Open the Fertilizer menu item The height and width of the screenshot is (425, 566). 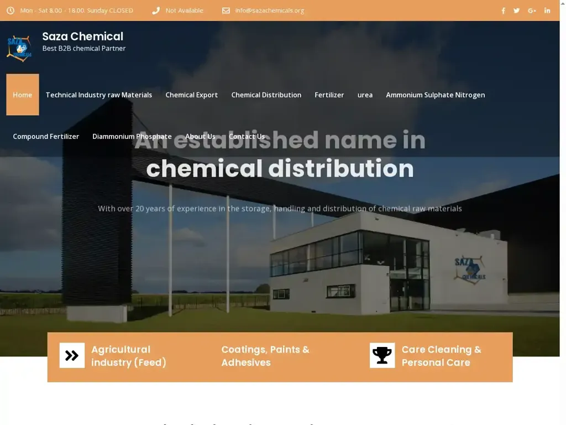click(329, 95)
